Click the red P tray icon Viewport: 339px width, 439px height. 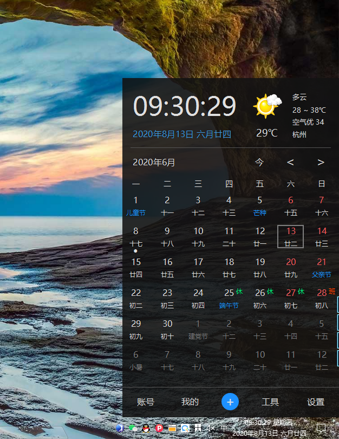[x=159, y=428]
